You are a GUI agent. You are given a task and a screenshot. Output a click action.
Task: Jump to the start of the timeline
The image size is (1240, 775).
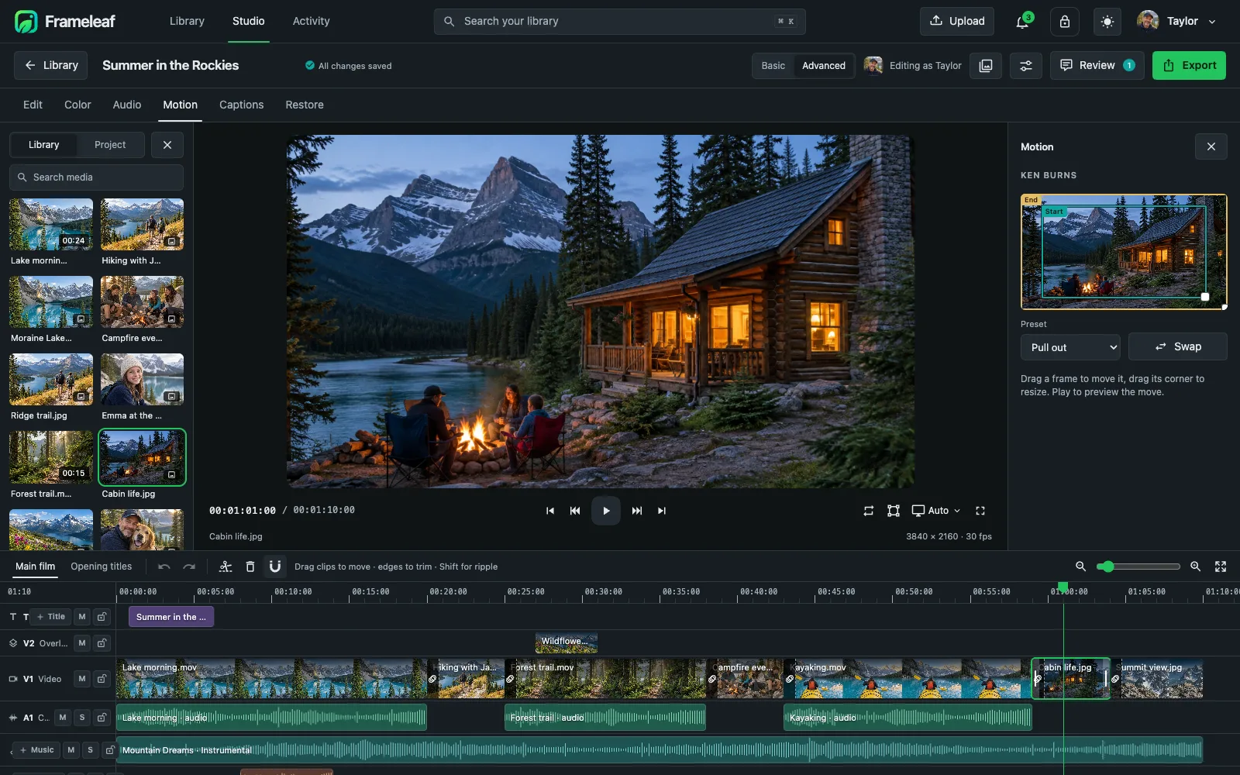click(x=550, y=511)
